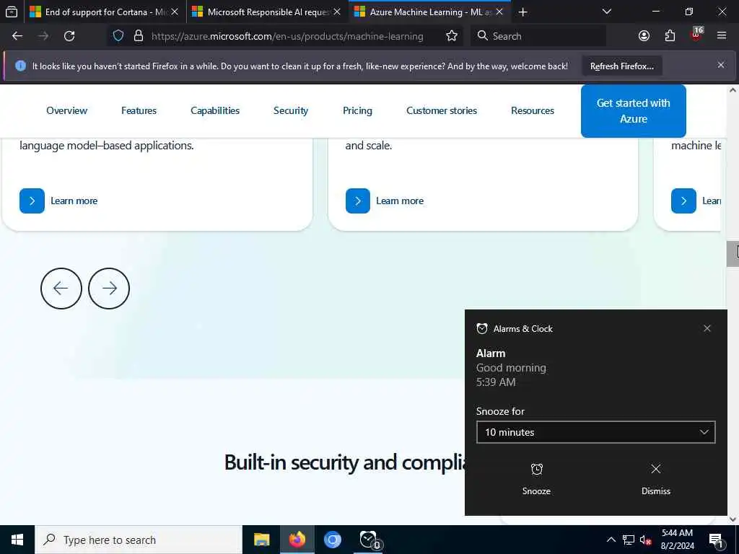
Task: Open the Overview section link
Action: tap(67, 110)
